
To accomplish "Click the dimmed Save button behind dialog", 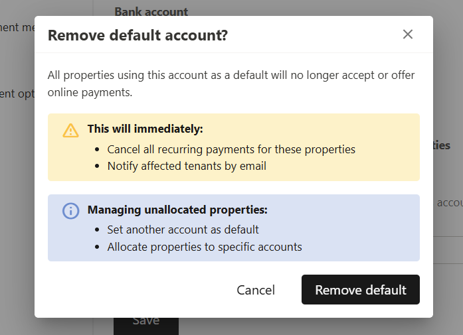I will coord(145,321).
